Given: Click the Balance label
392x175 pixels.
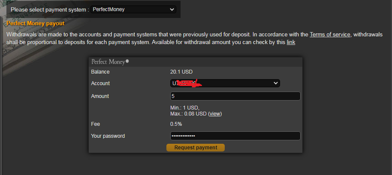Looking at the screenshot, I should pyautogui.click(x=100, y=72).
